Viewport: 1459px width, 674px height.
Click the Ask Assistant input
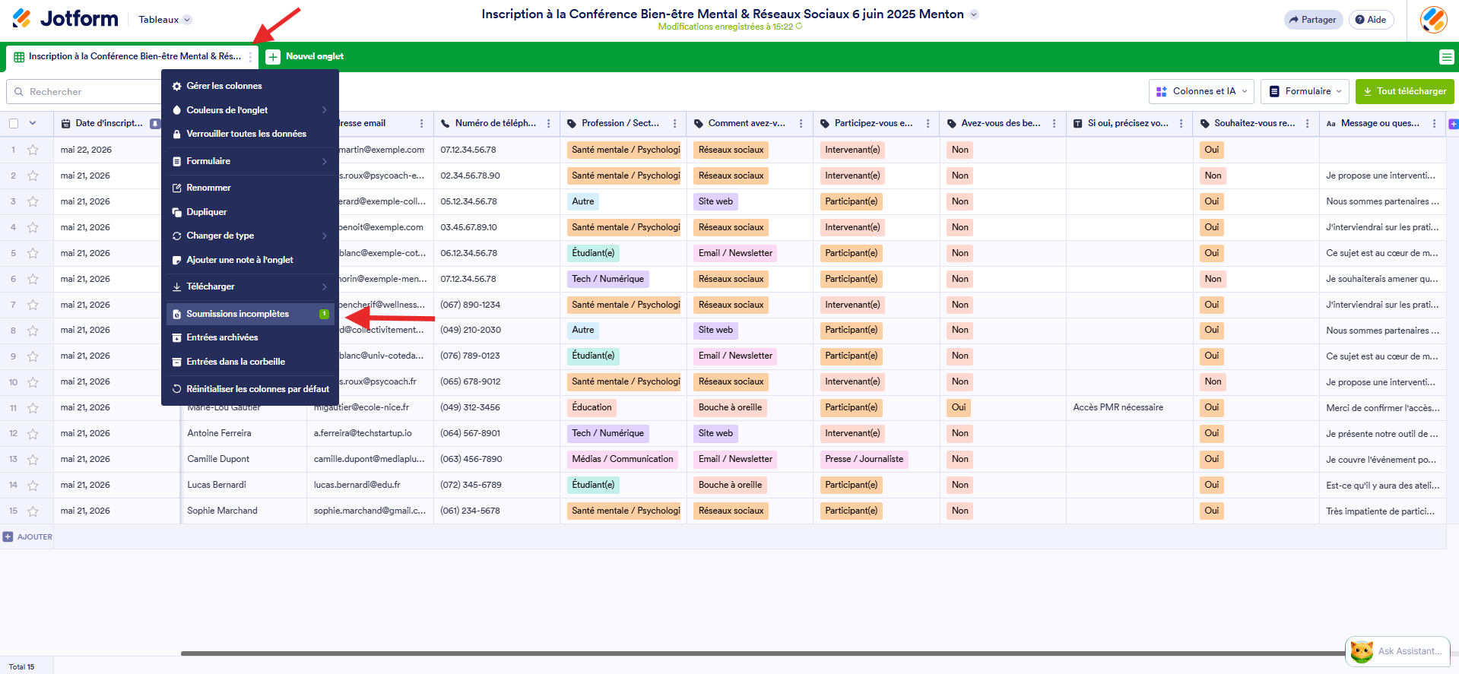1410,651
